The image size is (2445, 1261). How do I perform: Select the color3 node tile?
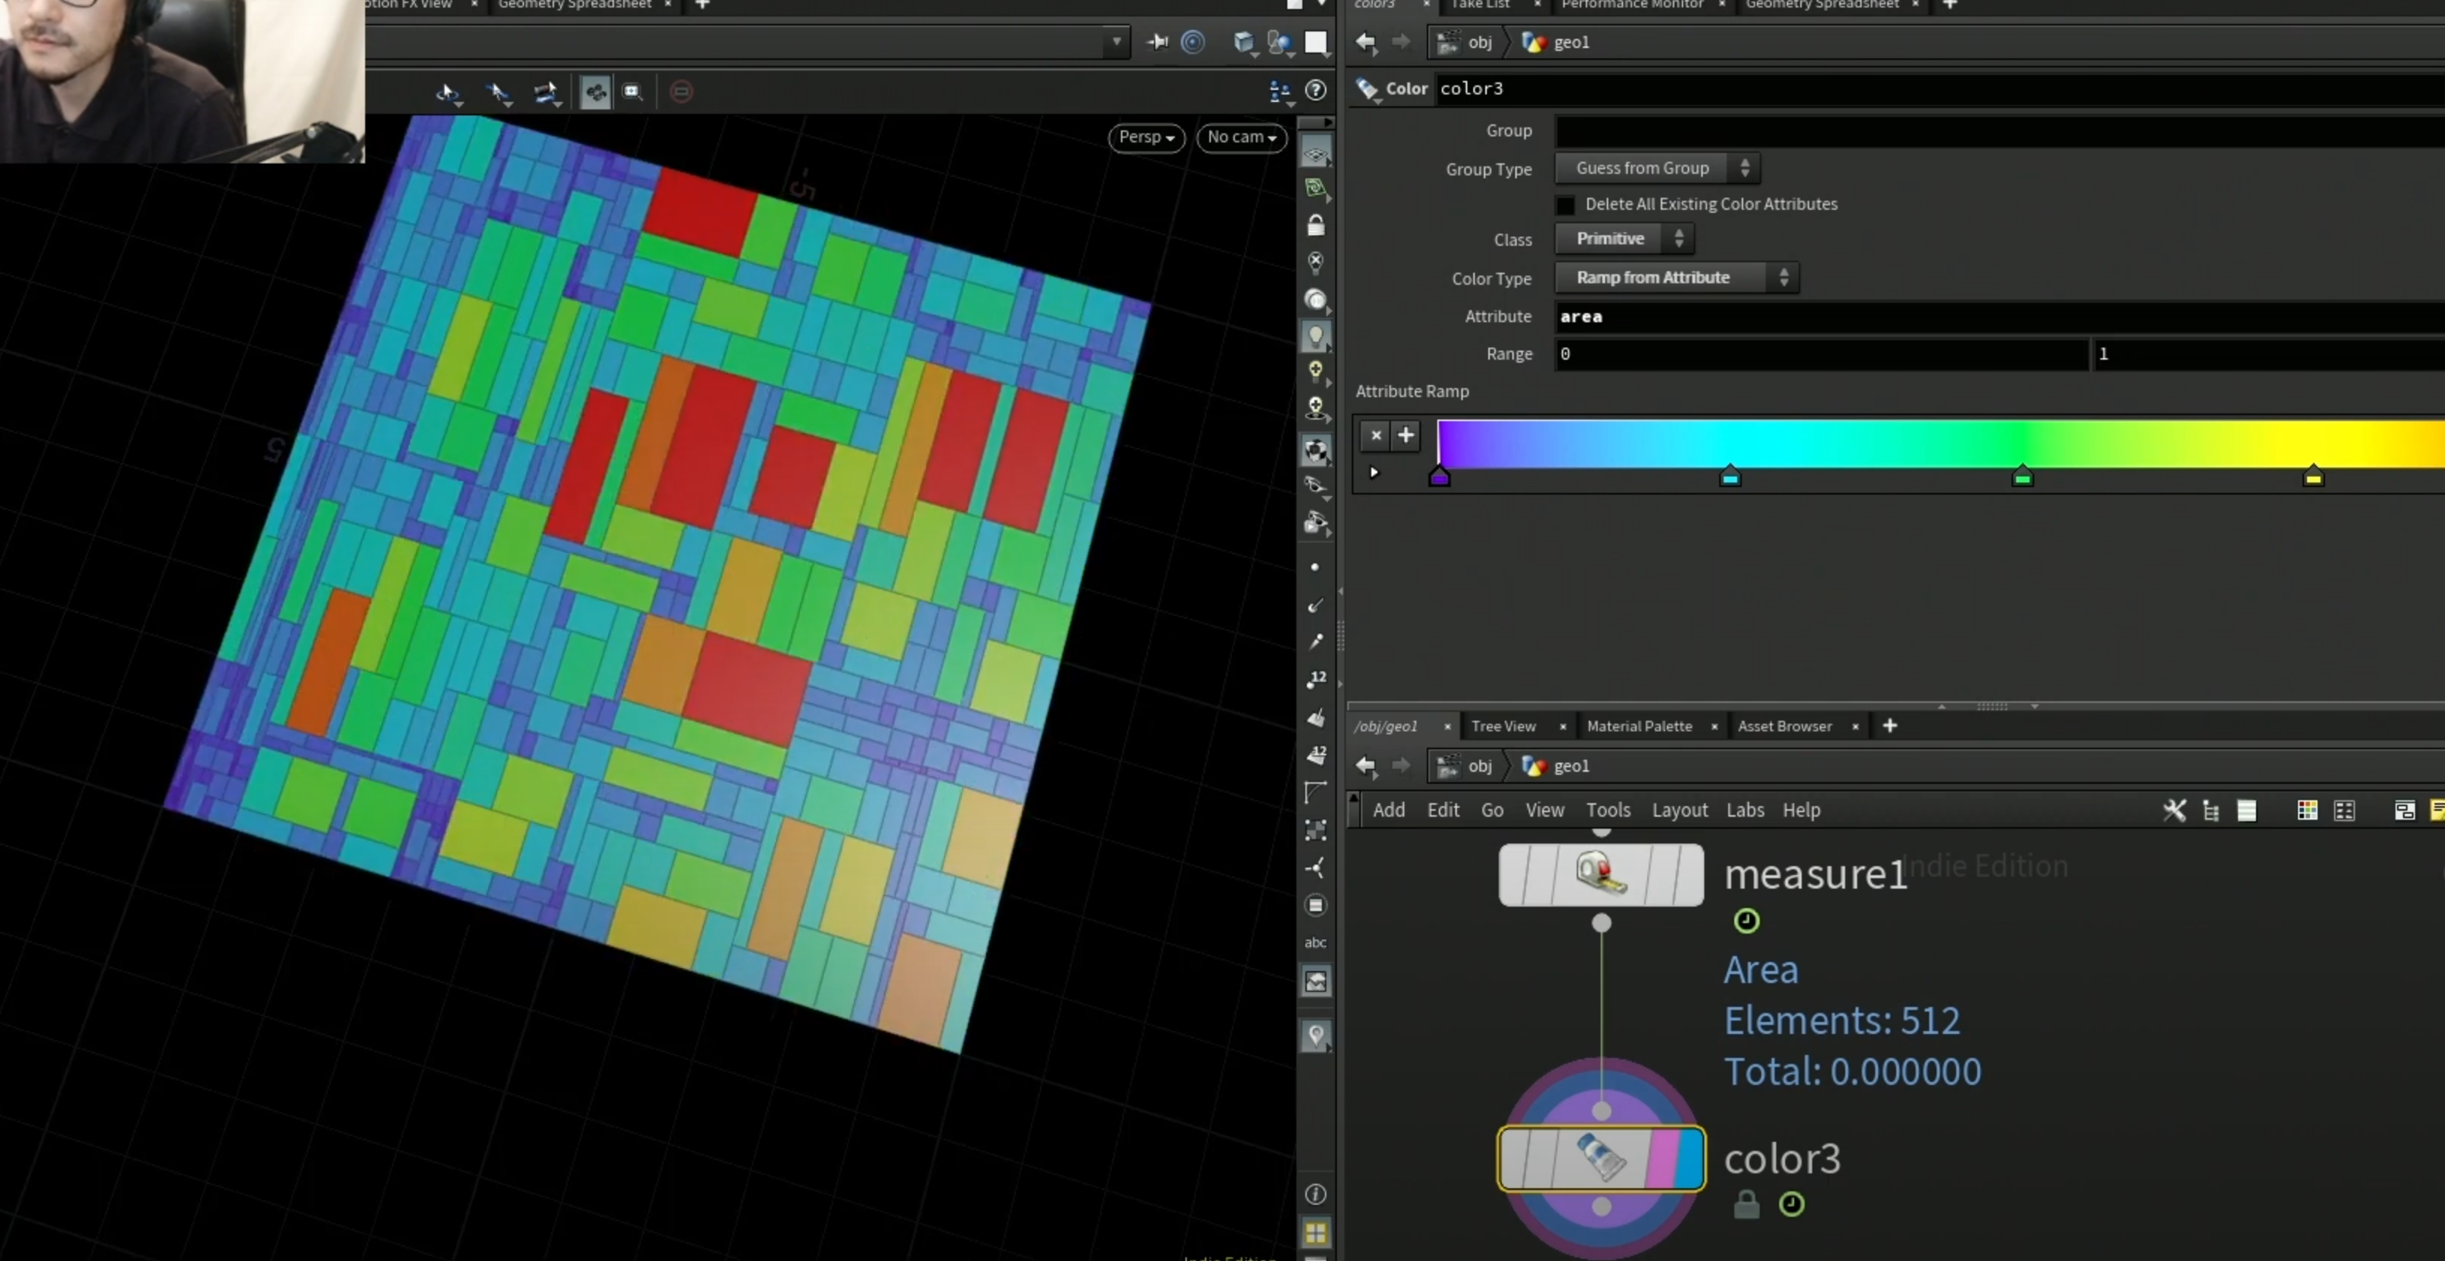pos(1602,1158)
